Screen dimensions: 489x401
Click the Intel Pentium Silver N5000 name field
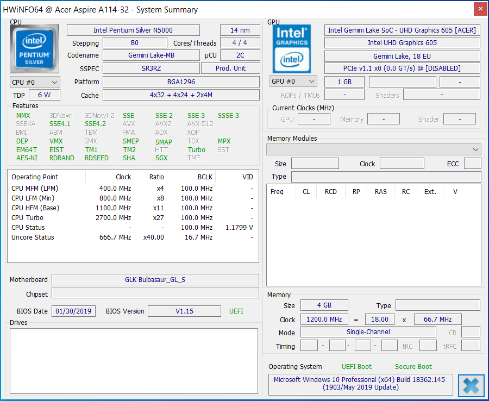pyautogui.click(x=133, y=30)
